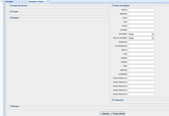Click the Limpar campos button

tap(119, 113)
